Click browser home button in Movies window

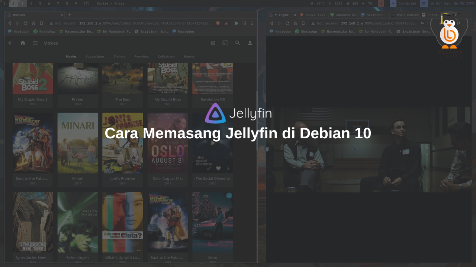tap(33, 23)
